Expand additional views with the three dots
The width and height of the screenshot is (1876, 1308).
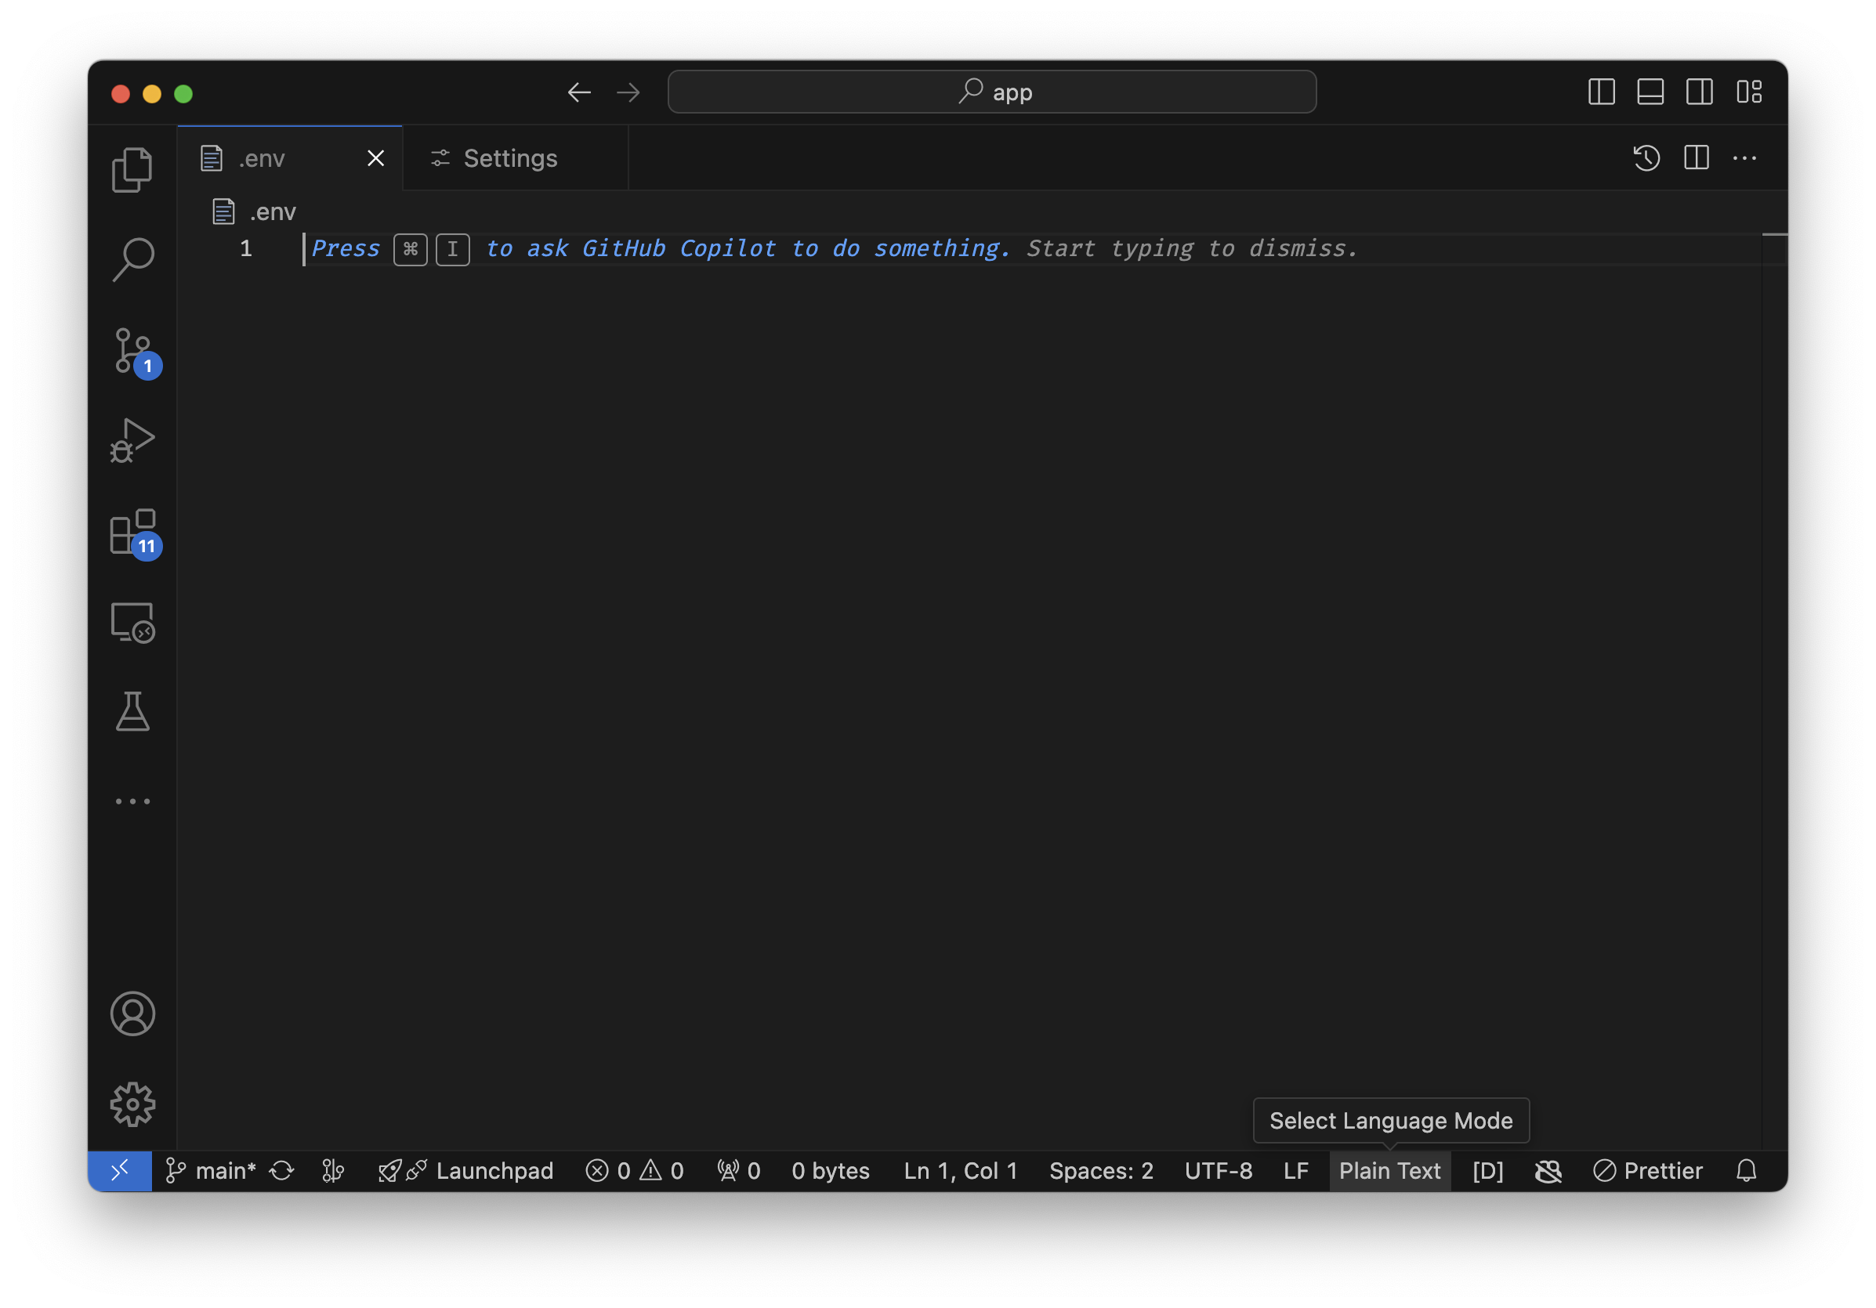coord(132,801)
